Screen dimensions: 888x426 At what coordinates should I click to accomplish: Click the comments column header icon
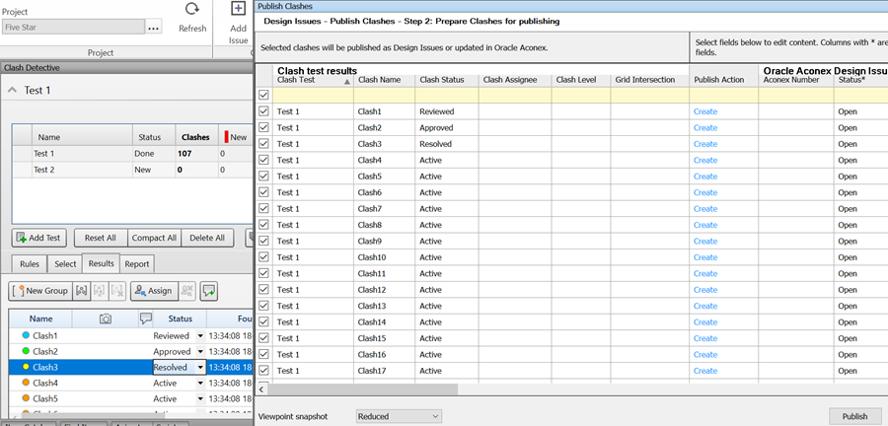146,319
